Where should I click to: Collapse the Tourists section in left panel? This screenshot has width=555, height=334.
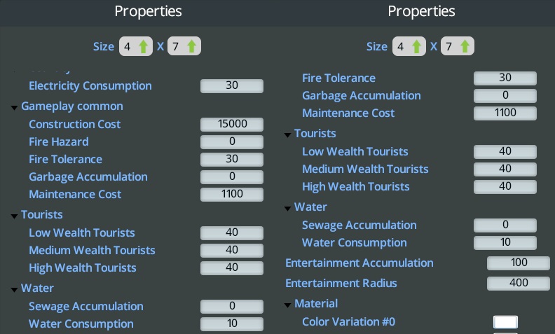click(15, 216)
